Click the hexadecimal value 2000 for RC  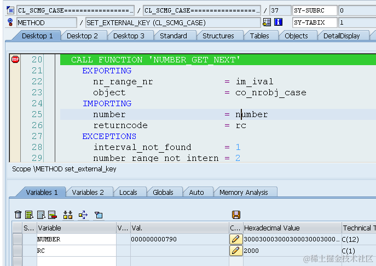[x=251, y=251]
